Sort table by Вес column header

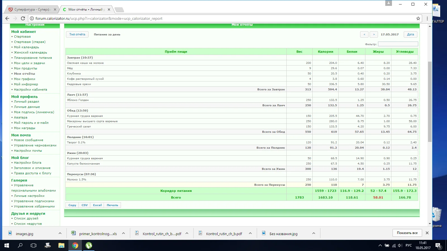pyautogui.click(x=299, y=52)
